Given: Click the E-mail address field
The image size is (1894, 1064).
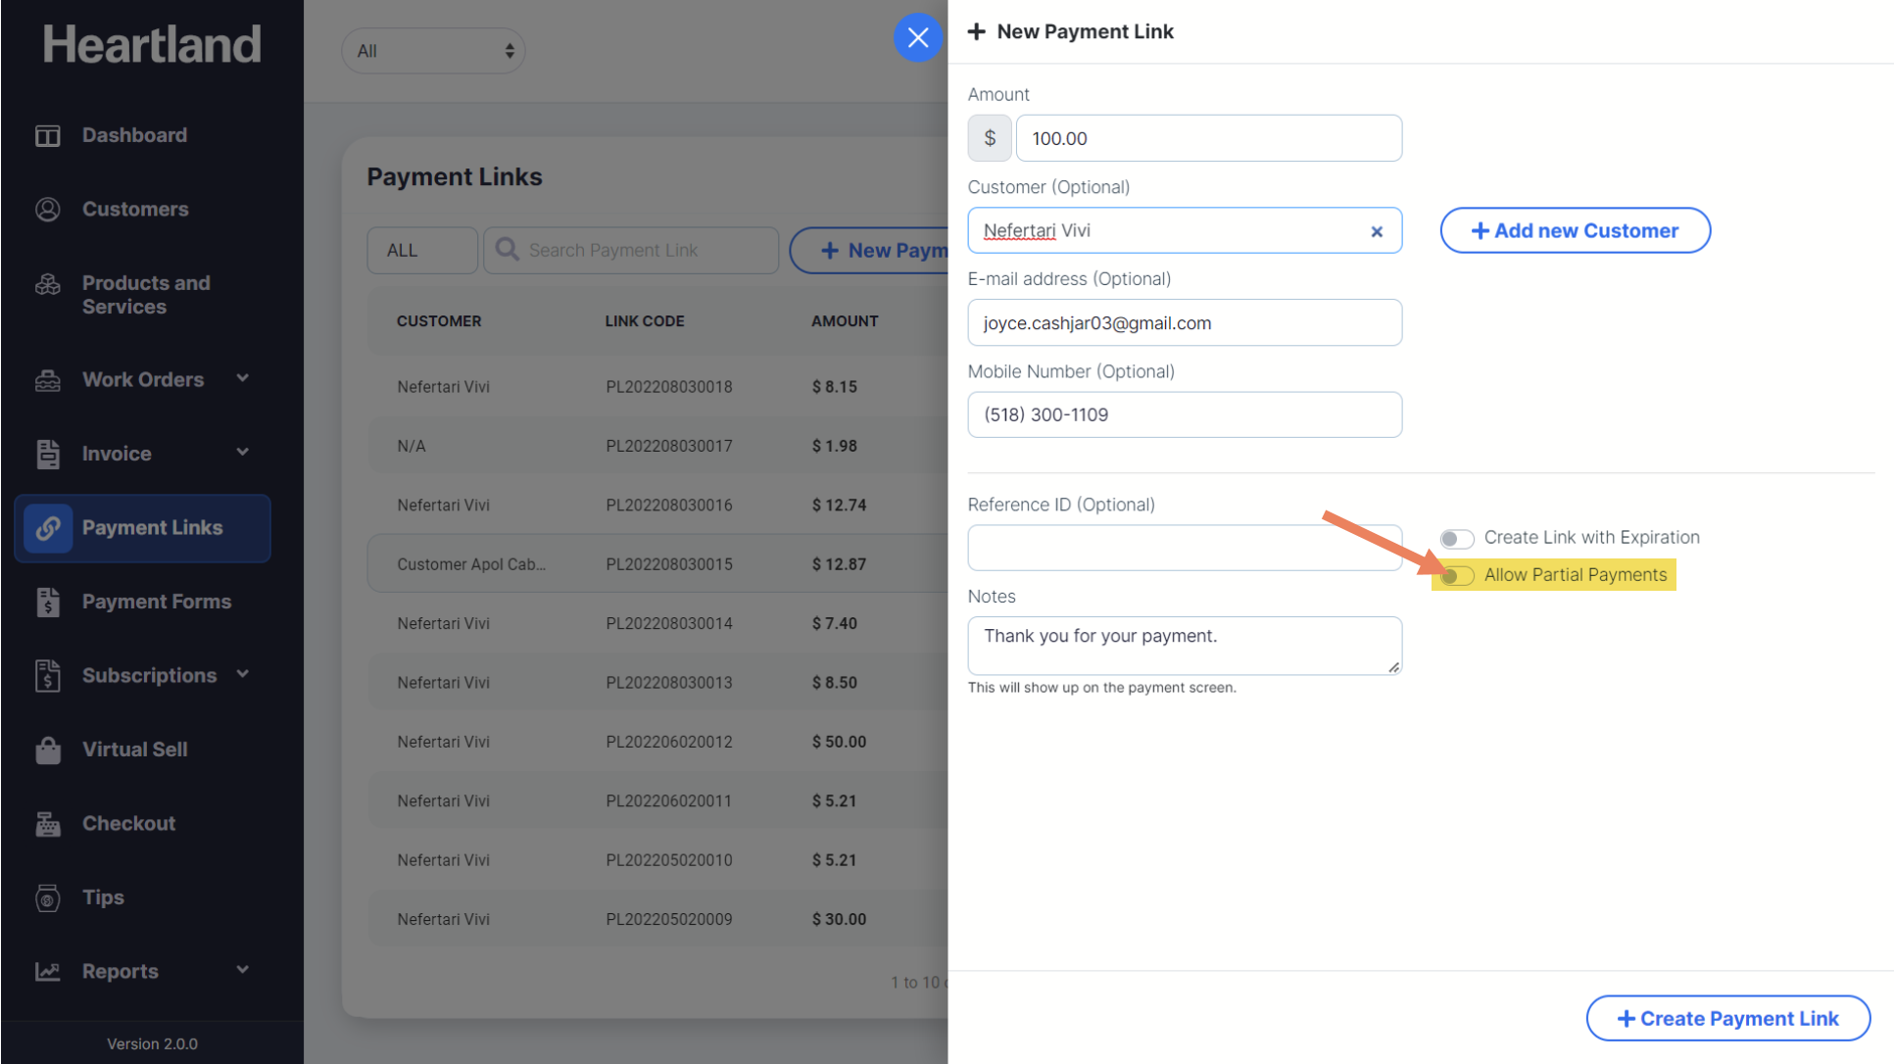Looking at the screenshot, I should (1185, 322).
